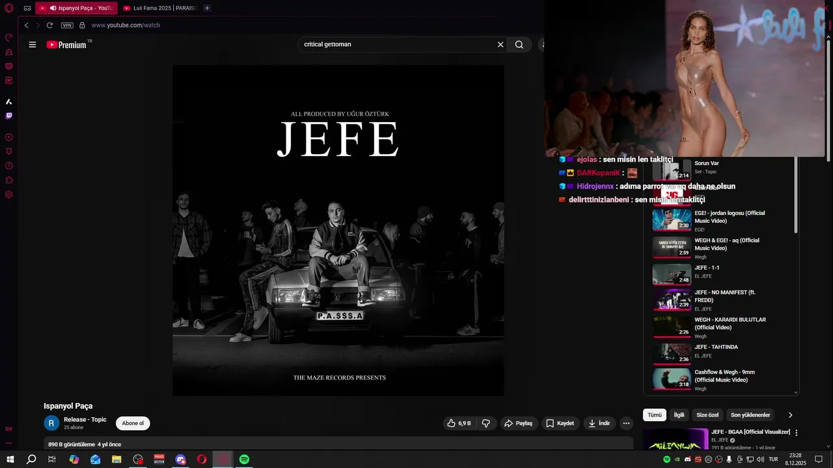Select the Size özel filter chip
Image resolution: width=833 pixels, height=468 pixels.
click(x=707, y=415)
